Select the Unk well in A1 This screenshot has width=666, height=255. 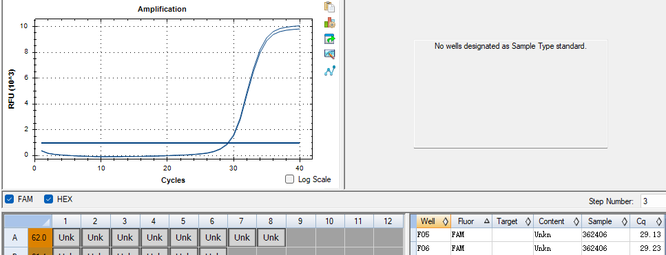tap(66, 238)
